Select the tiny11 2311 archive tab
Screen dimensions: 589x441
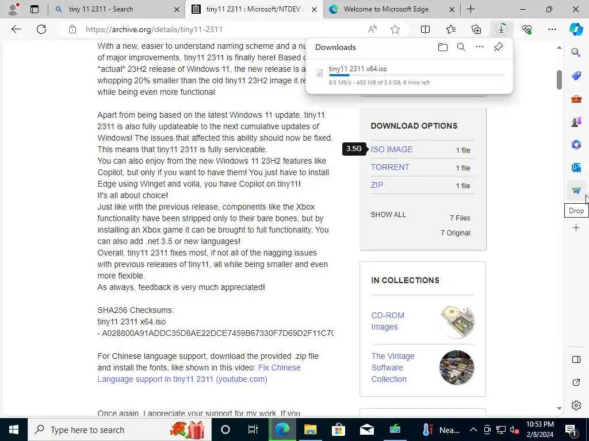[x=254, y=9]
